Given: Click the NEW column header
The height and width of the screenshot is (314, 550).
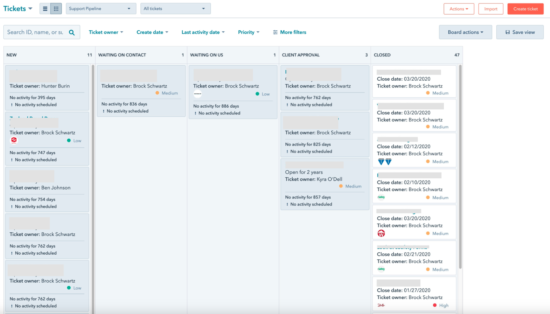Looking at the screenshot, I should coord(49,55).
